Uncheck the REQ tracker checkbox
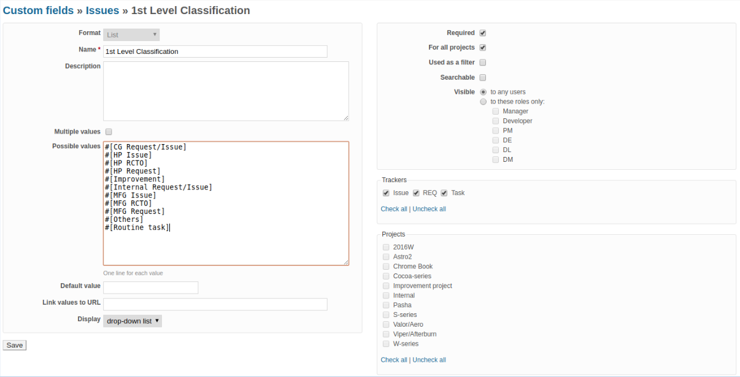The width and height of the screenshot is (740, 377). pos(415,192)
